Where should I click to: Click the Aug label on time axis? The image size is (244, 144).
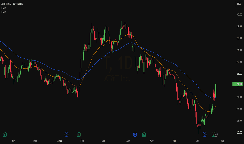coord(223,141)
